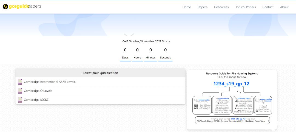Click the Days countdown counter
This screenshot has width=296, height=132.
[125, 53]
